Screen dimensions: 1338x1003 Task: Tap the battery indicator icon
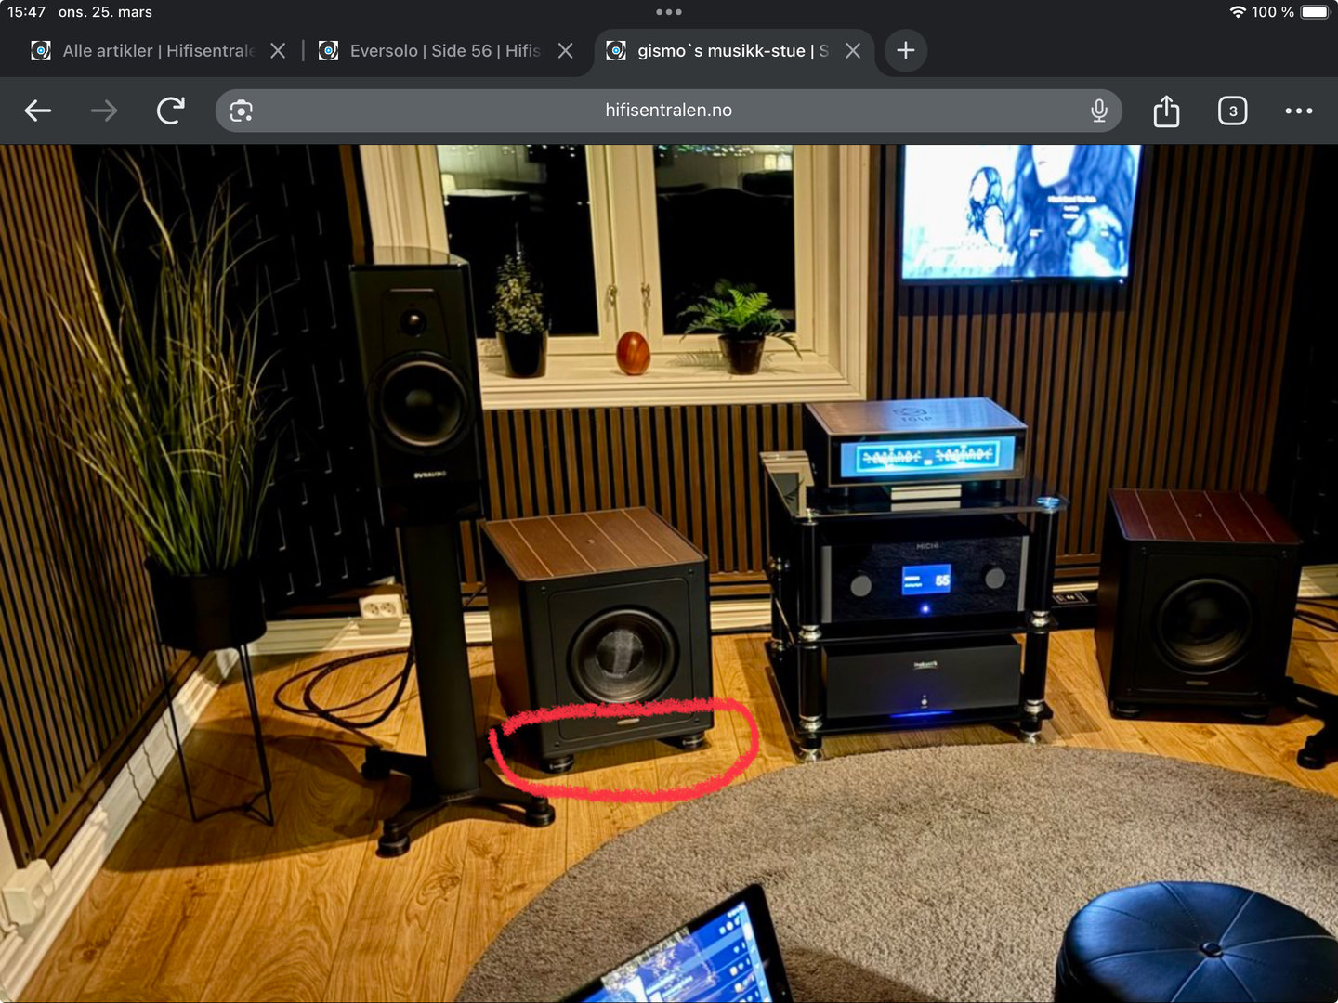pos(1317,12)
